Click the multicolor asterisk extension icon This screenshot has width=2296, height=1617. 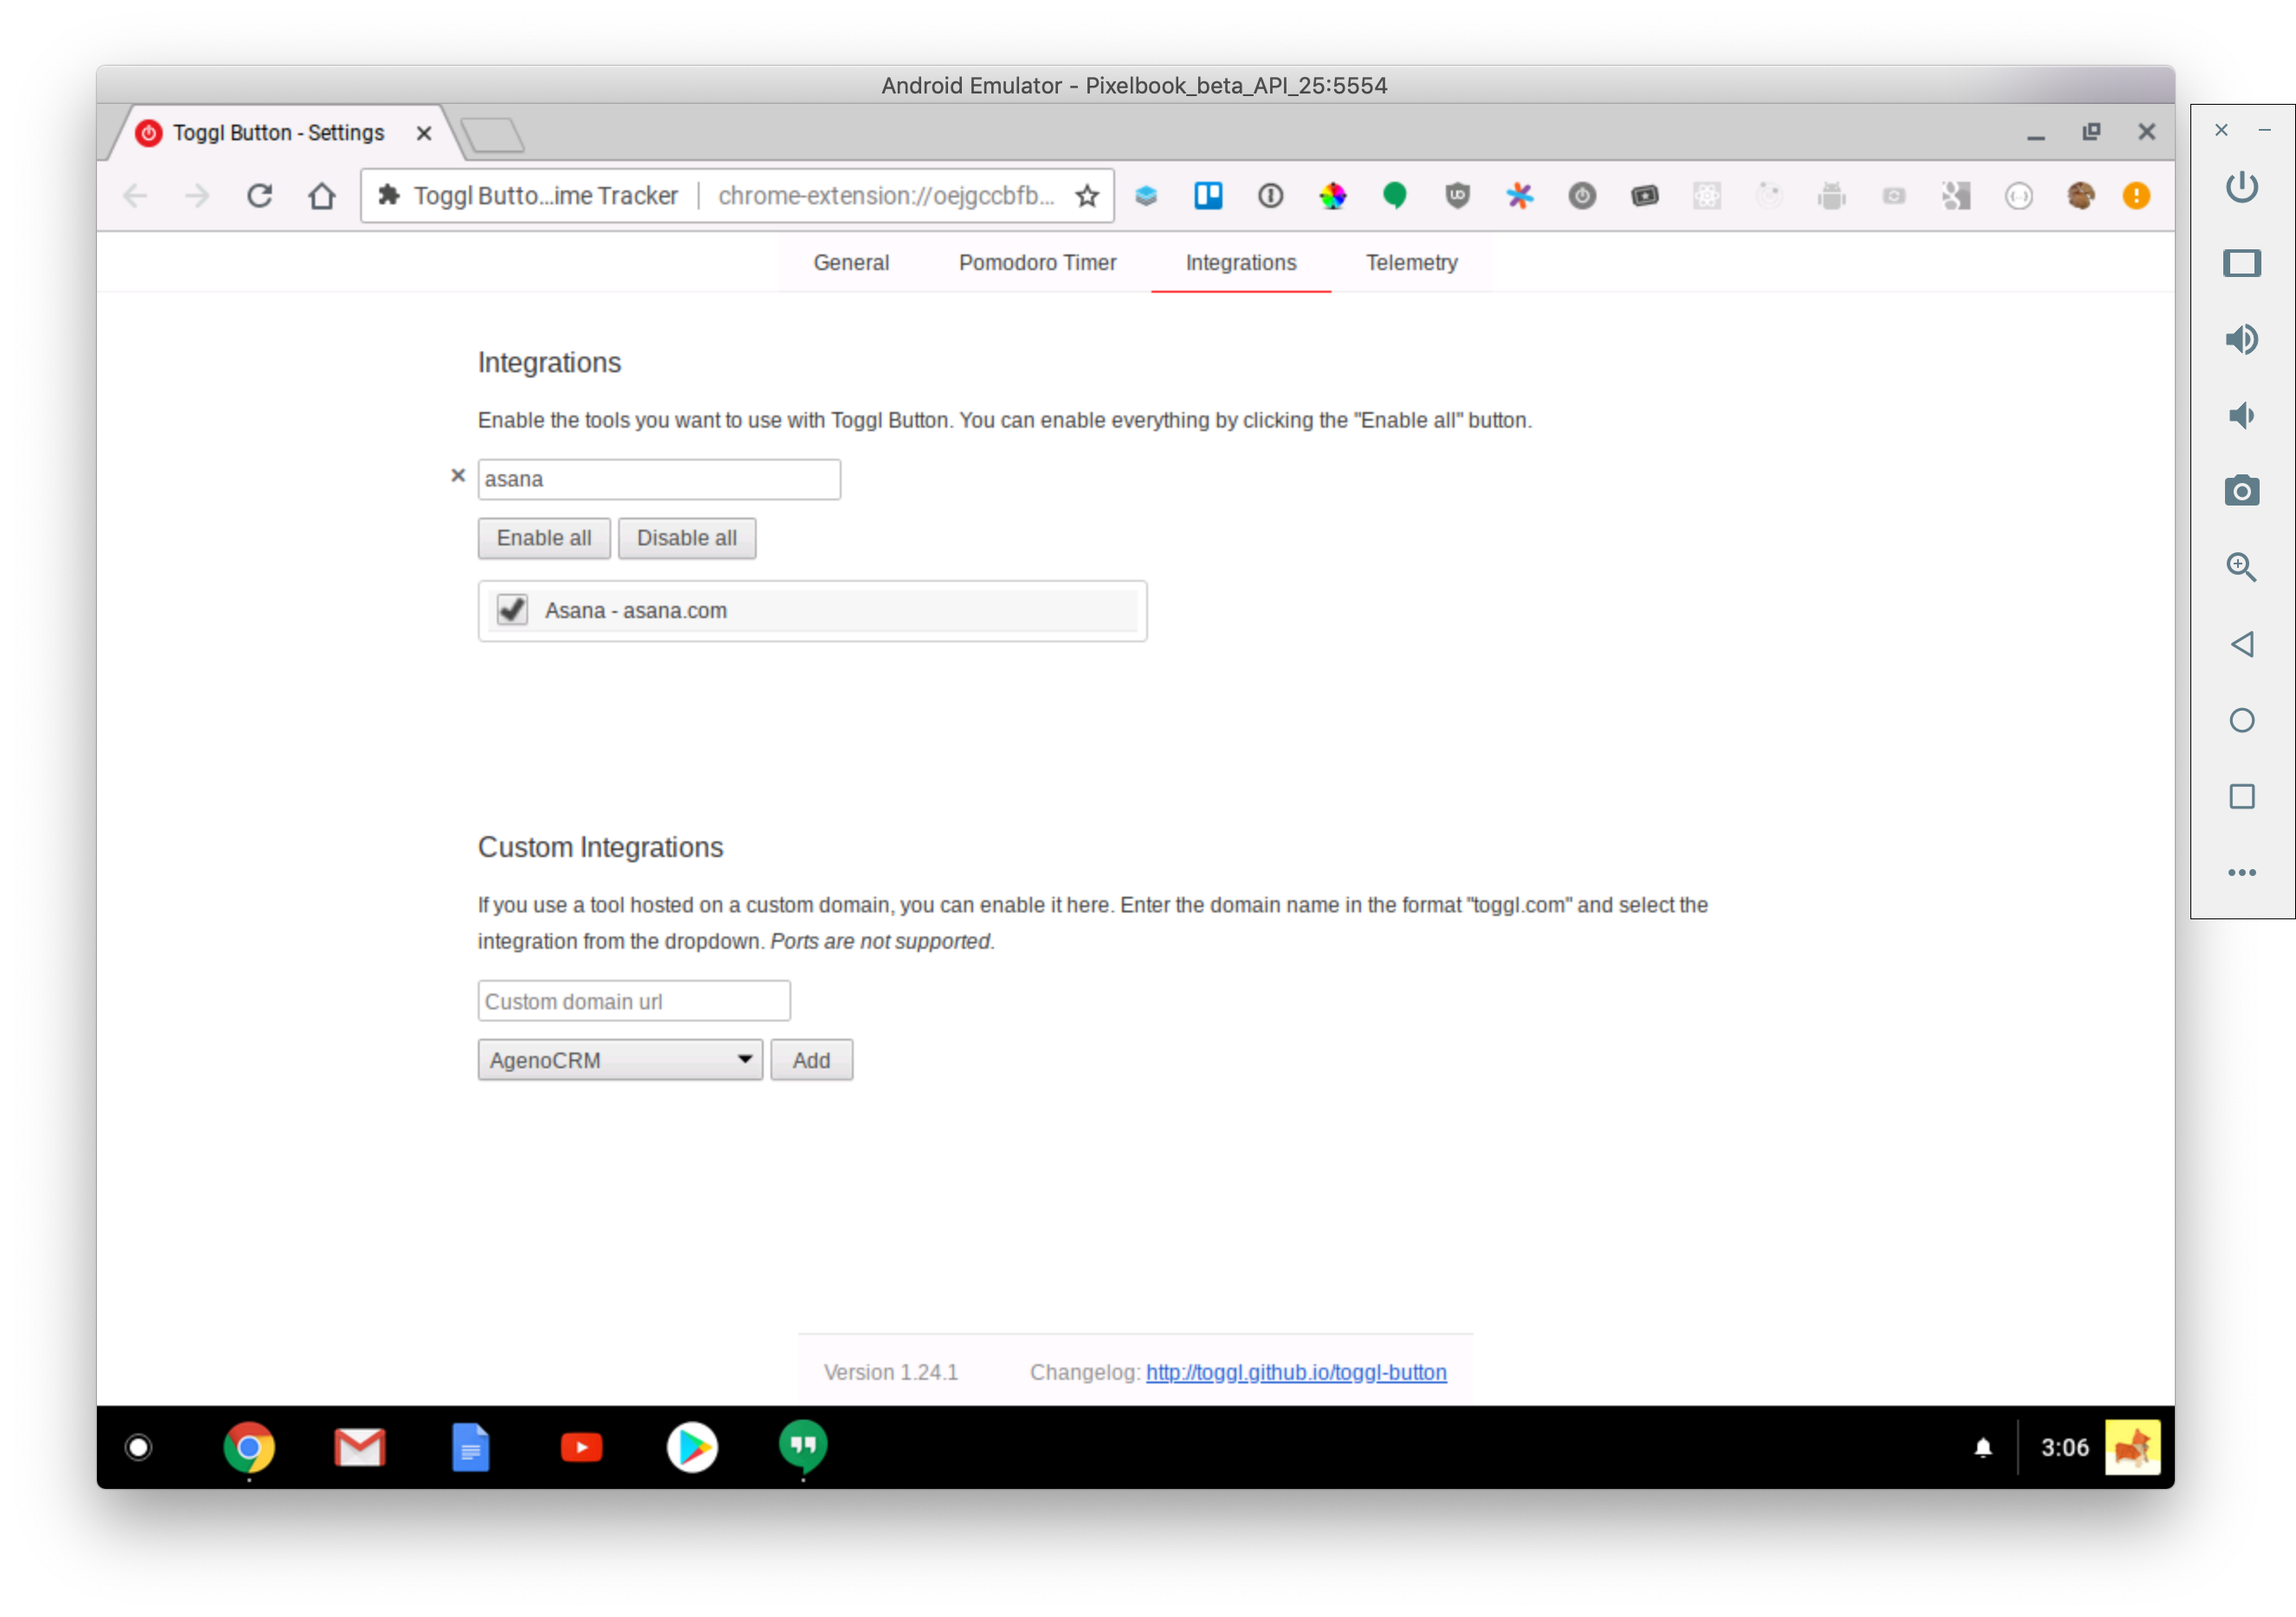click(x=1520, y=196)
